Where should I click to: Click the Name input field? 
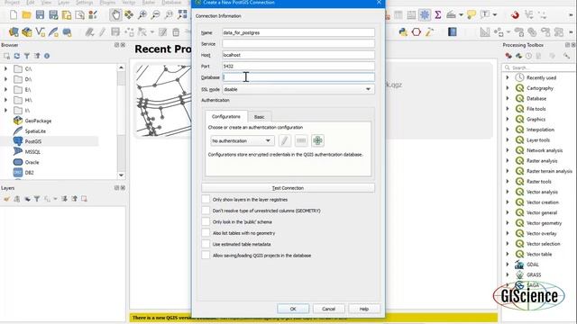[298, 32]
